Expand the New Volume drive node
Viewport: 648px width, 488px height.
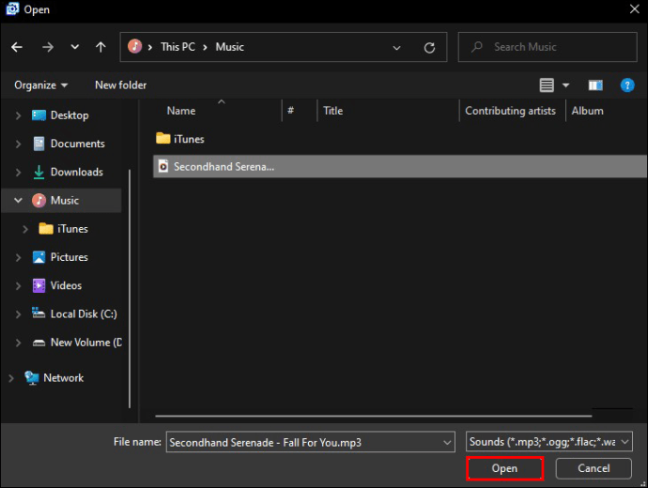(x=18, y=343)
